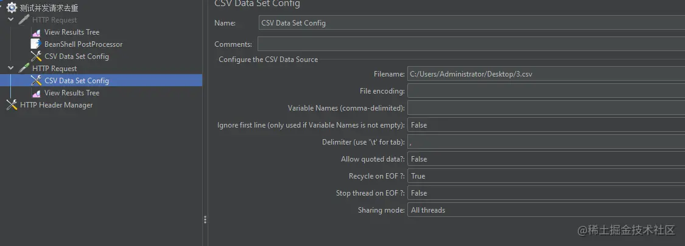Click the wrench icon of the unselected CSV Data Set Config
685x246 pixels.
[x=37, y=56]
